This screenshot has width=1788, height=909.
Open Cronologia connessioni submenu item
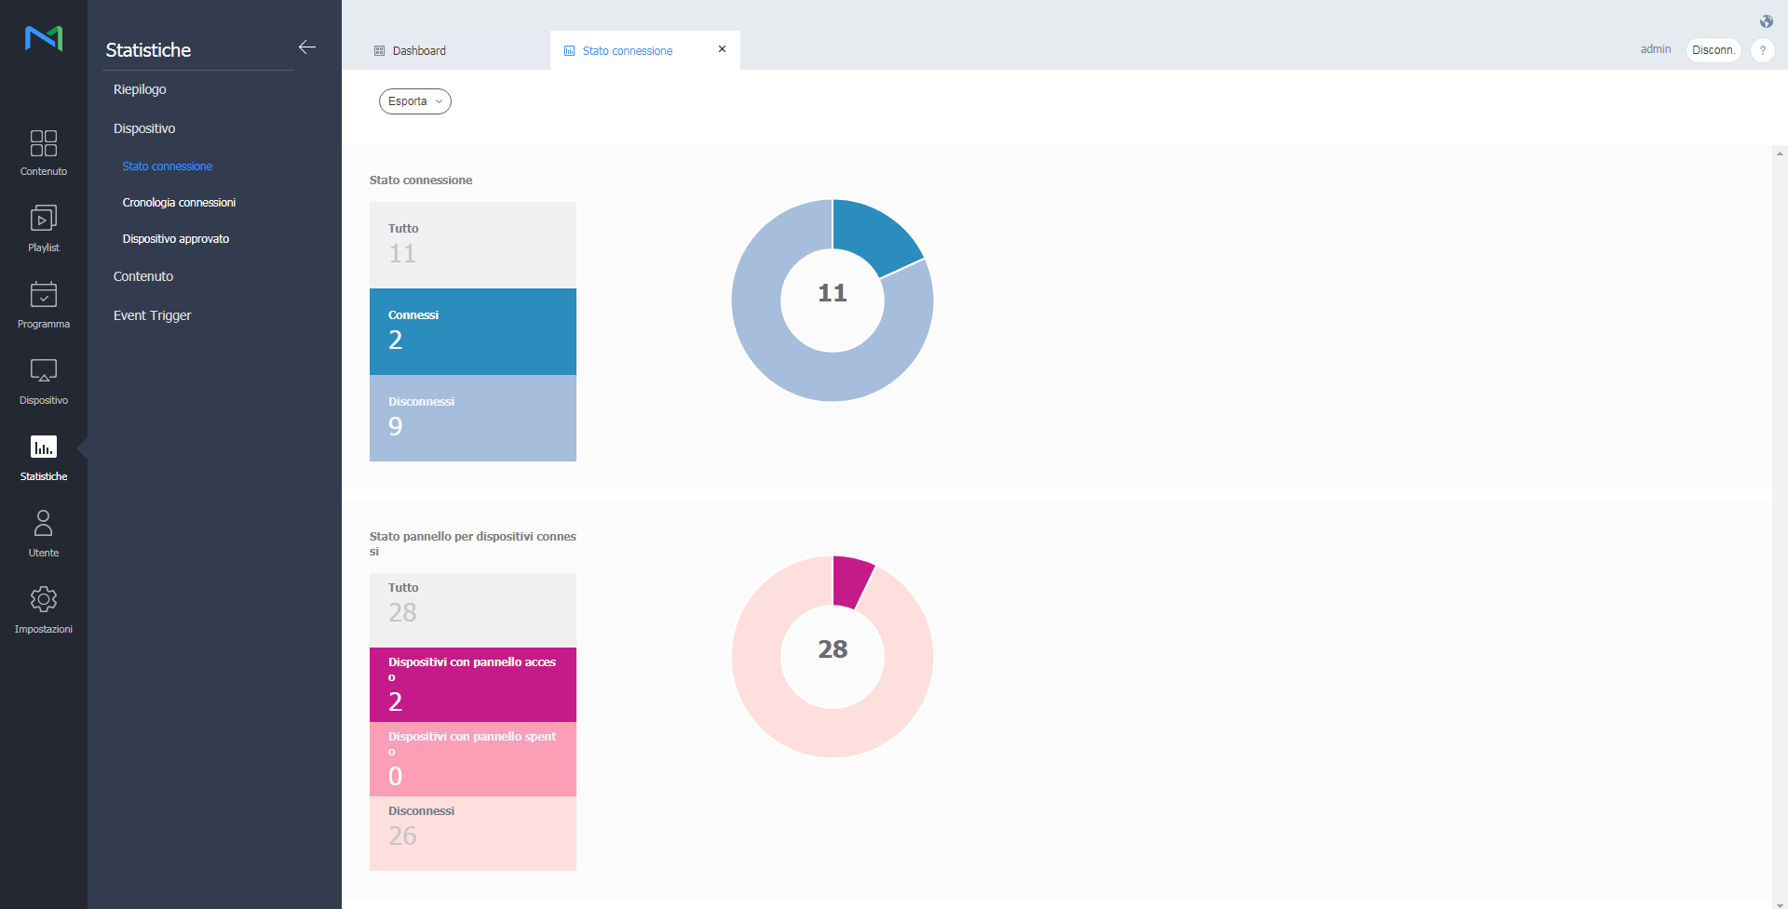(179, 203)
